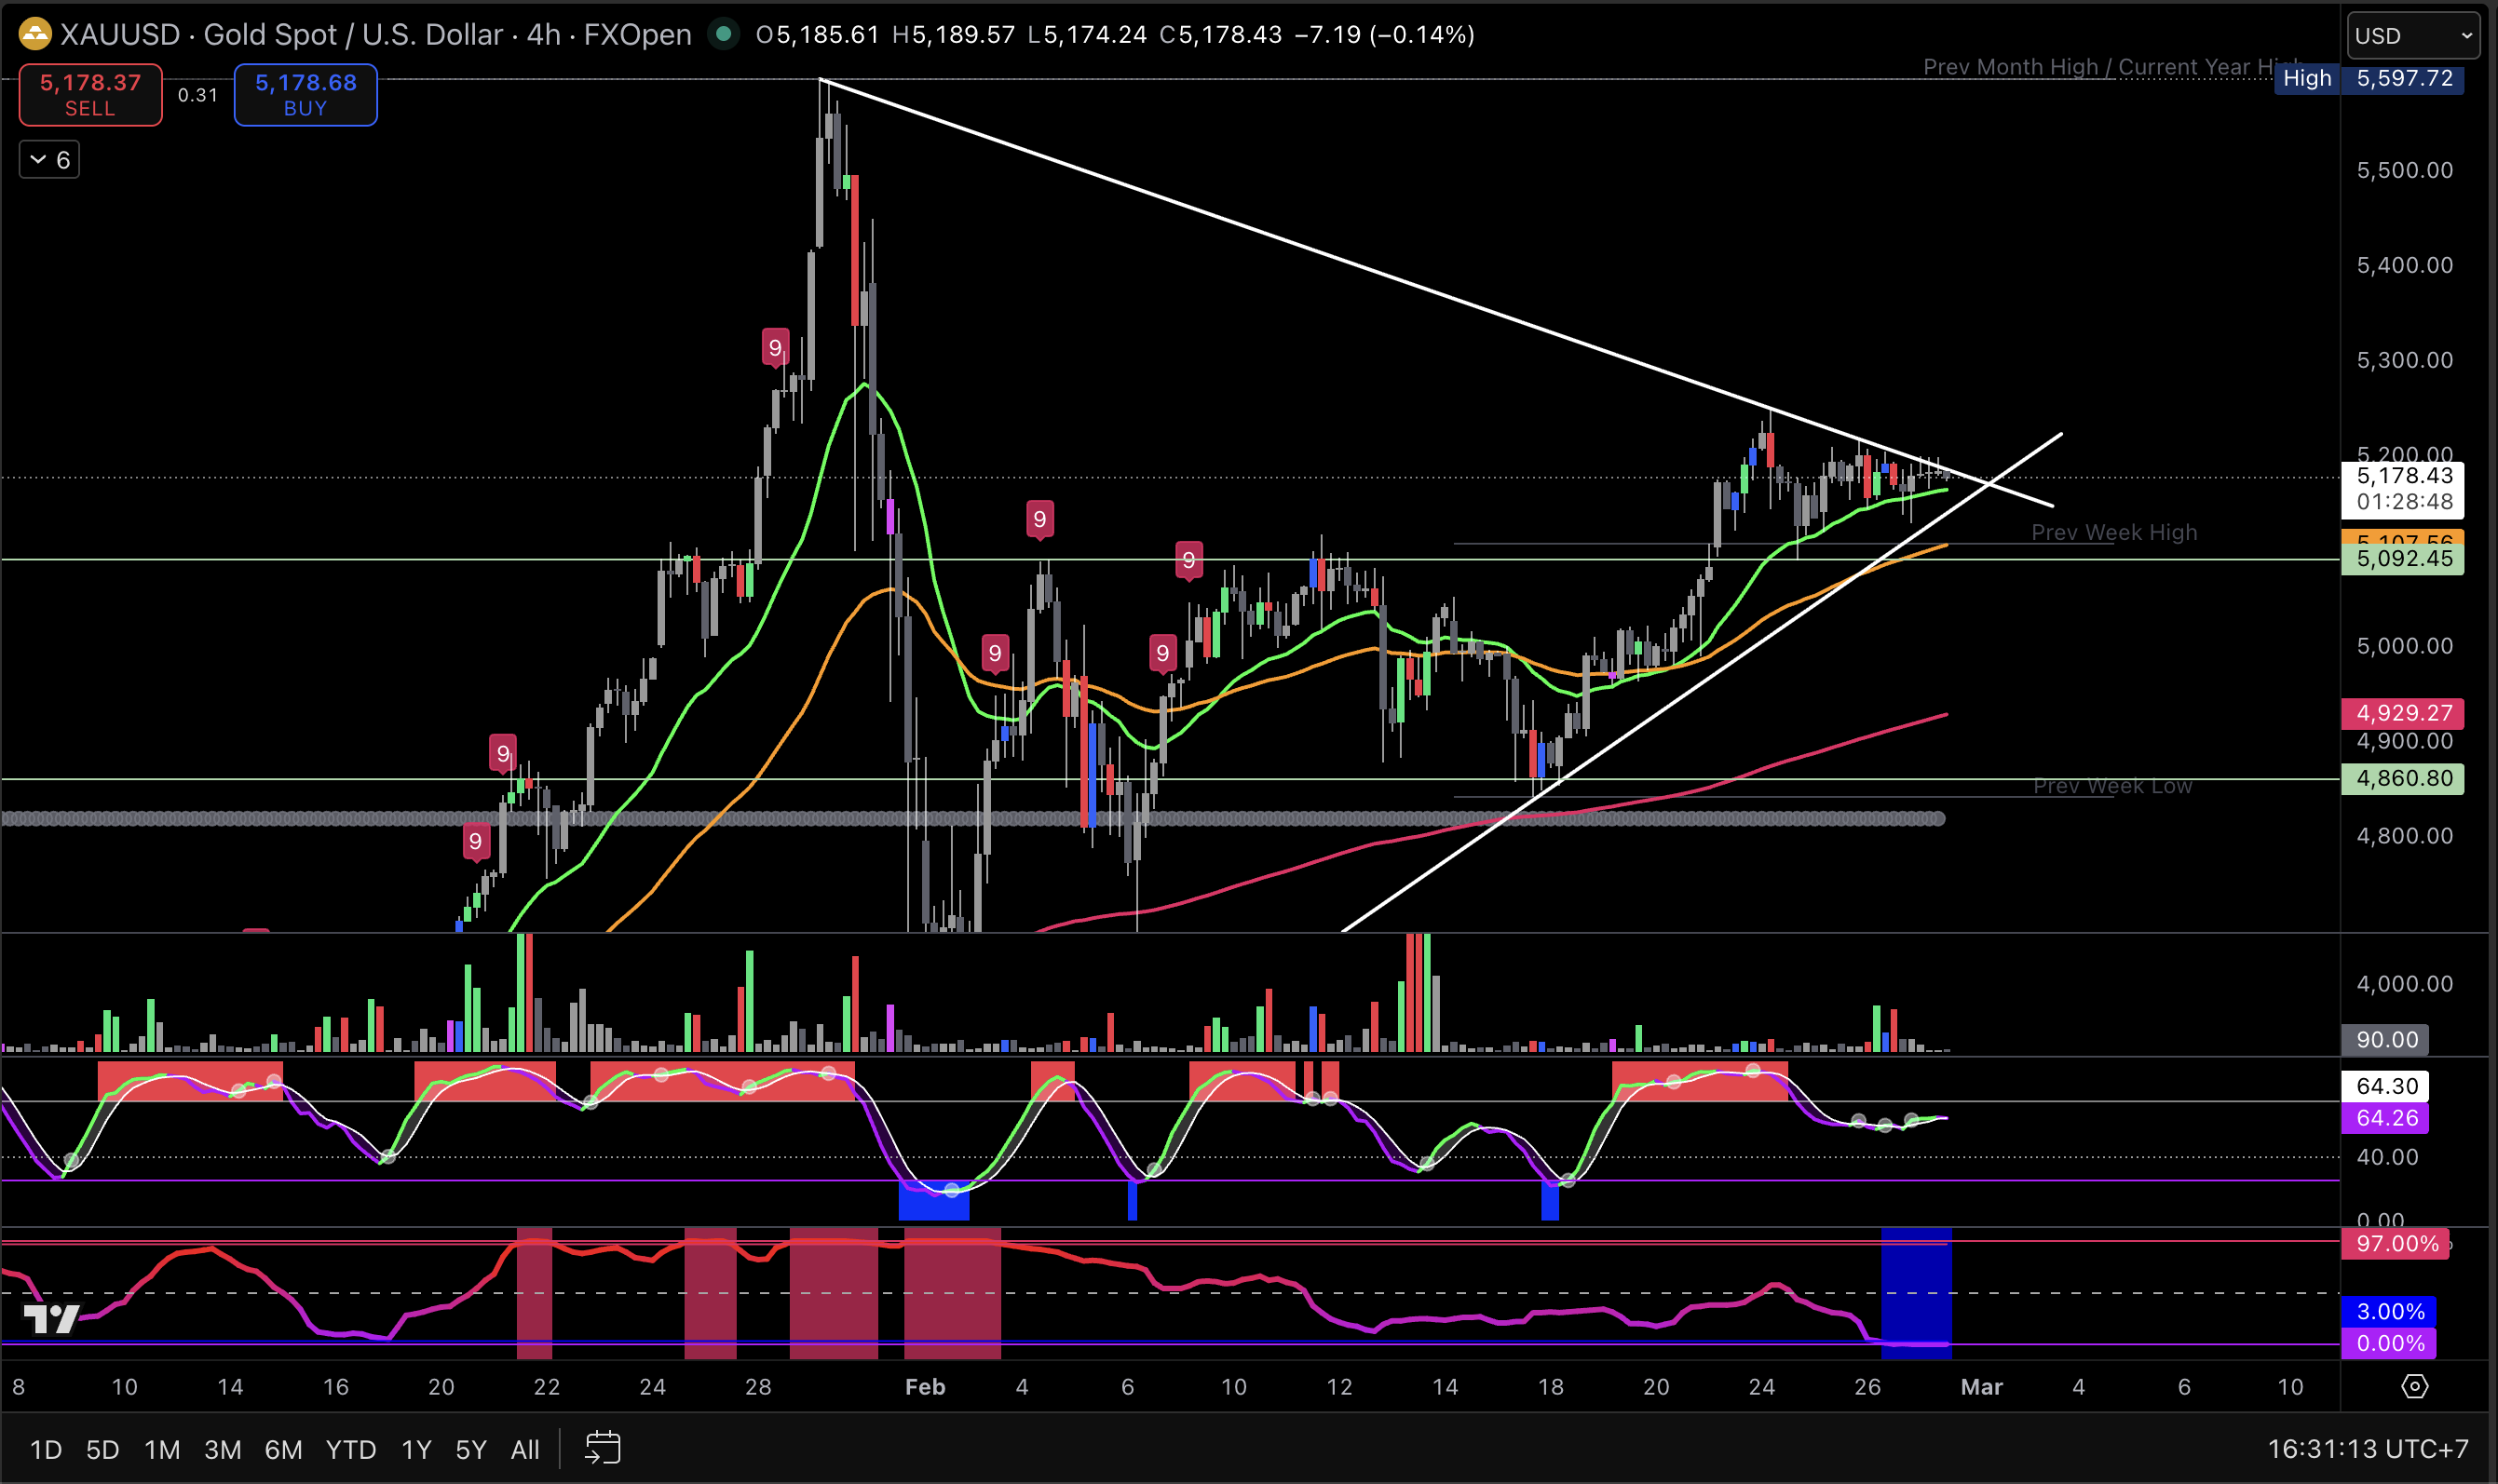This screenshot has height=1484, width=2498.
Task: Collapse the indicator legend showing 6
Action: click(49, 160)
